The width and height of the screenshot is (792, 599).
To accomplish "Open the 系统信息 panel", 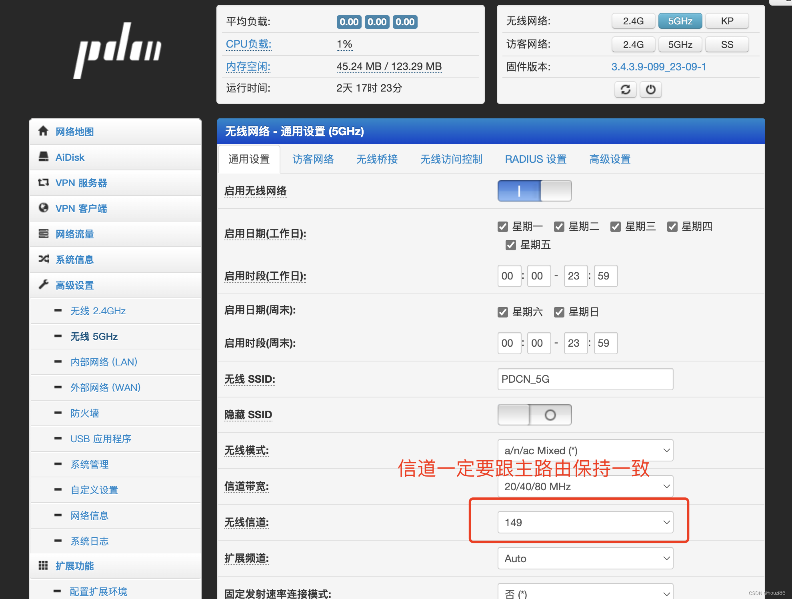I will (x=74, y=260).
